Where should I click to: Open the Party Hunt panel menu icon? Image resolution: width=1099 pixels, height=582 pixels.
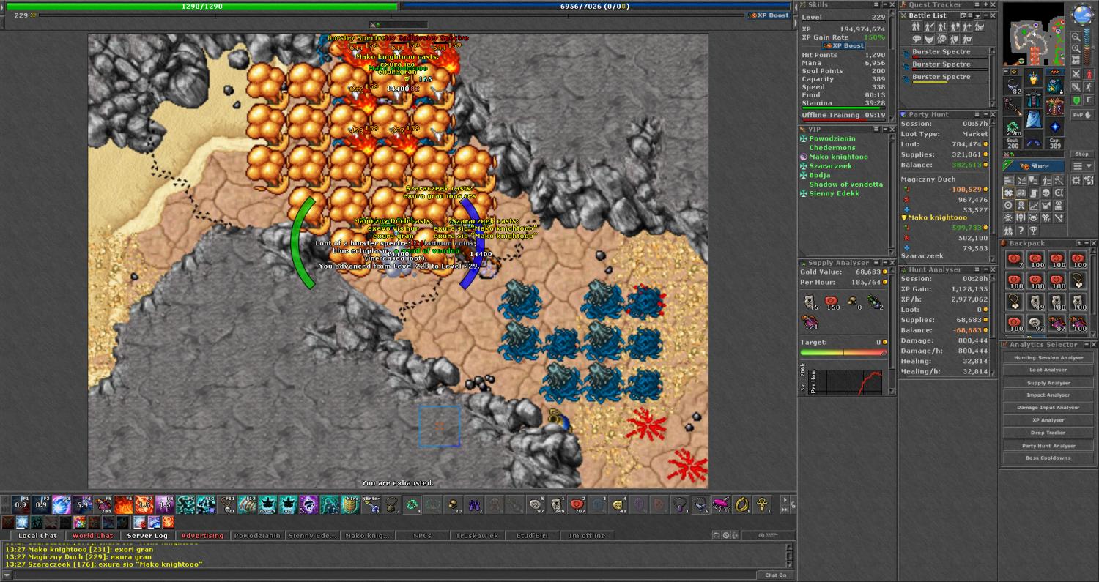pos(977,114)
